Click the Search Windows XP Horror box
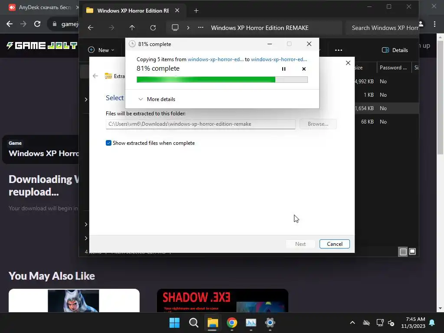The width and height of the screenshot is (444, 333). (382, 28)
